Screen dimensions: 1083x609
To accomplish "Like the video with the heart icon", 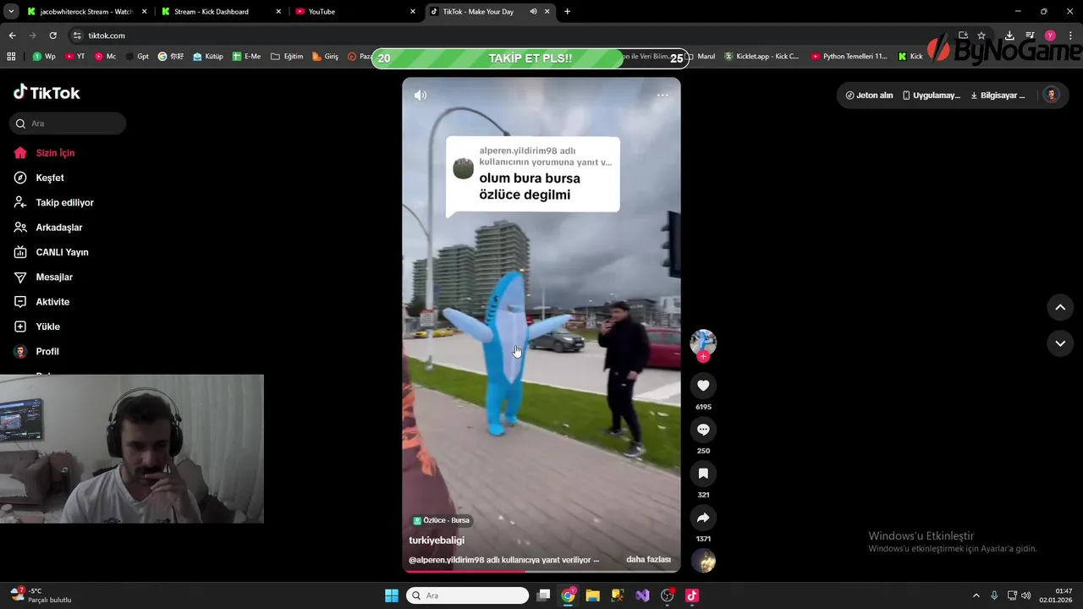I will tap(703, 386).
